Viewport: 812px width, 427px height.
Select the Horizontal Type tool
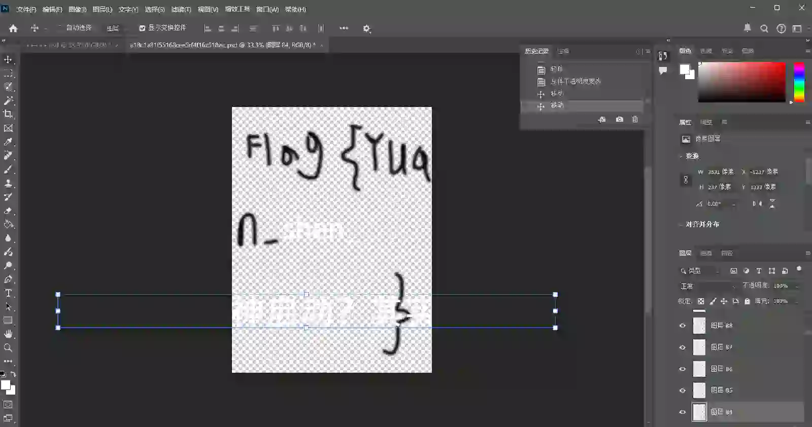8,293
